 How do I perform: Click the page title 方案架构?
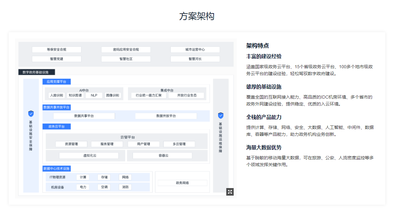click(197, 16)
